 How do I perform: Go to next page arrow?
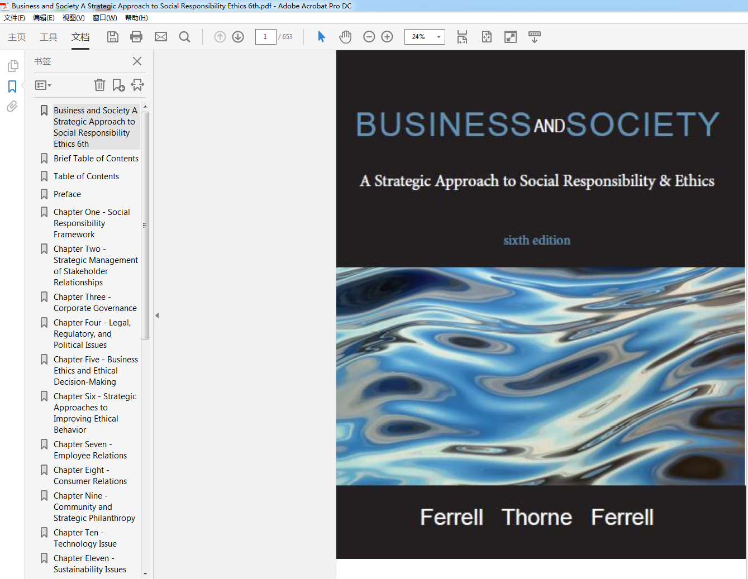238,37
